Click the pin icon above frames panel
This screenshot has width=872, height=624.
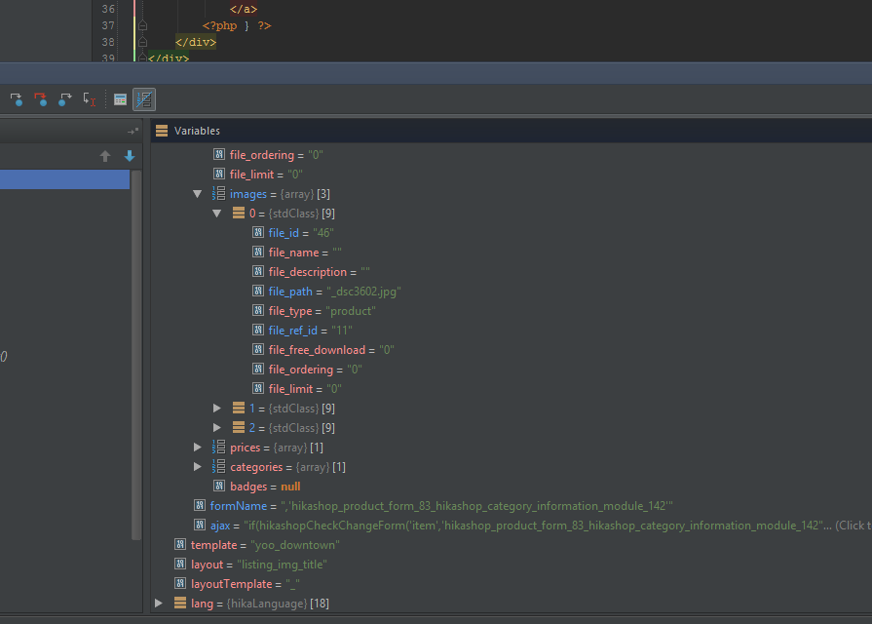click(133, 131)
